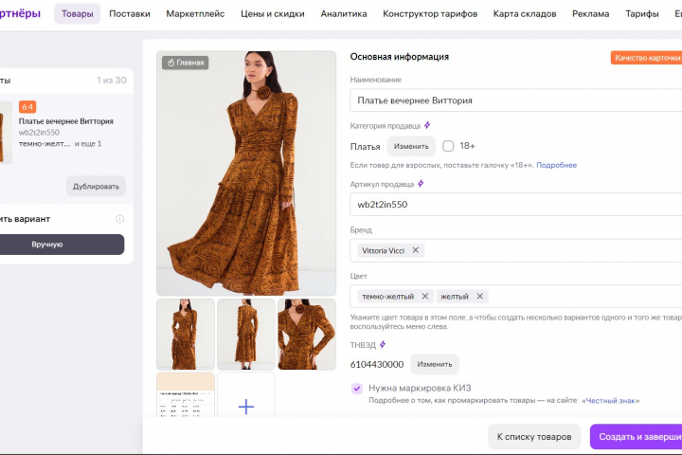Screen dimensions: 682x455
Task: Click lightning icon next to Артикул продавца
Action: (x=421, y=184)
